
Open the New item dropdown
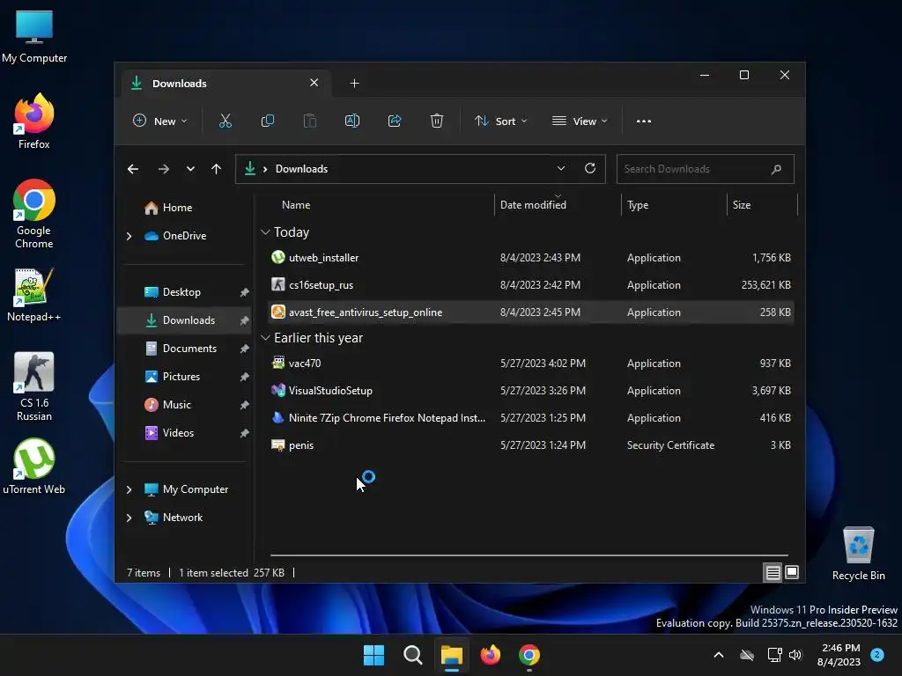(x=160, y=121)
